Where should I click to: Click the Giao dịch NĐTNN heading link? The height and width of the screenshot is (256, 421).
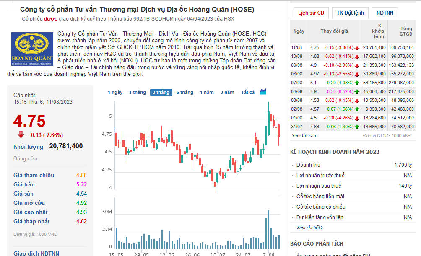(36, 253)
